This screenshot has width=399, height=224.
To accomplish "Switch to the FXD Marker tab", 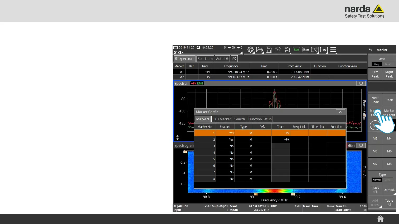I will pyautogui.click(x=222, y=119).
